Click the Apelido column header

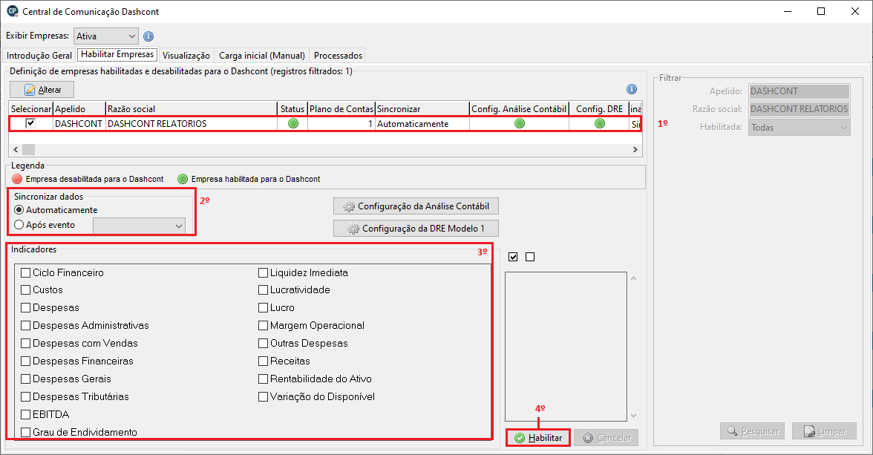click(x=79, y=108)
